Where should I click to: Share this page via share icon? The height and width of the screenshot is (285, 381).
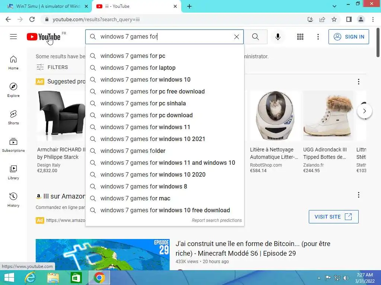[322, 19]
